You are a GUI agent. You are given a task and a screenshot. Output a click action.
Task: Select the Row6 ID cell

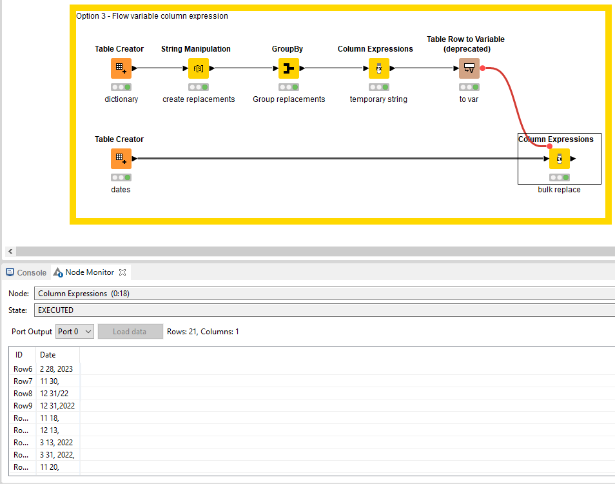23,369
